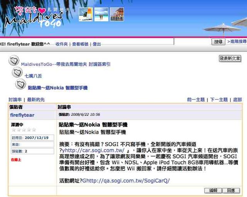Viewport: 247px width, 197px height.
Task: Open the fireflytear poster profile link
Action: (x=22, y=115)
